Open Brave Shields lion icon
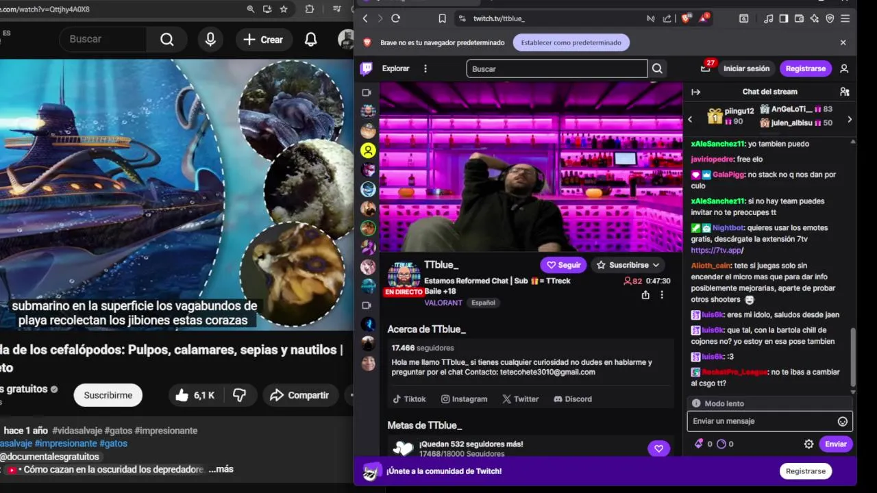This screenshot has height=493, width=877. 686,18
